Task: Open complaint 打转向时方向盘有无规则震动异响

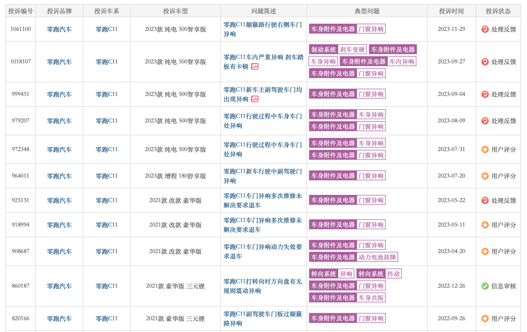Action: pyautogui.click(x=263, y=286)
